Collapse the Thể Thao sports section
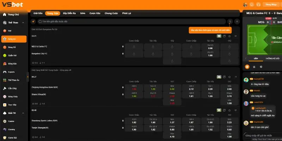This screenshot has width=282, height=141. (x=23, y=23)
